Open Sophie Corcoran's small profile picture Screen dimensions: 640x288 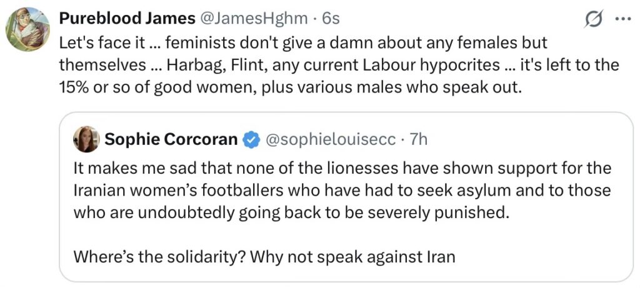(86, 139)
